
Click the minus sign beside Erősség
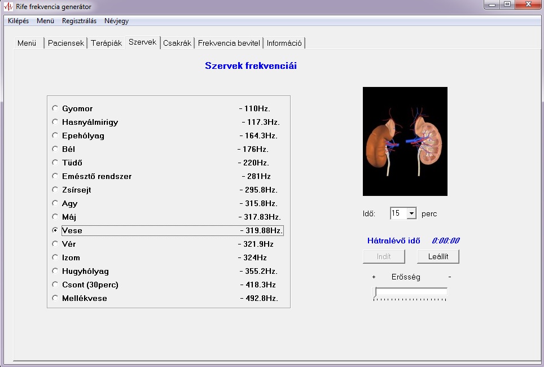(450, 277)
